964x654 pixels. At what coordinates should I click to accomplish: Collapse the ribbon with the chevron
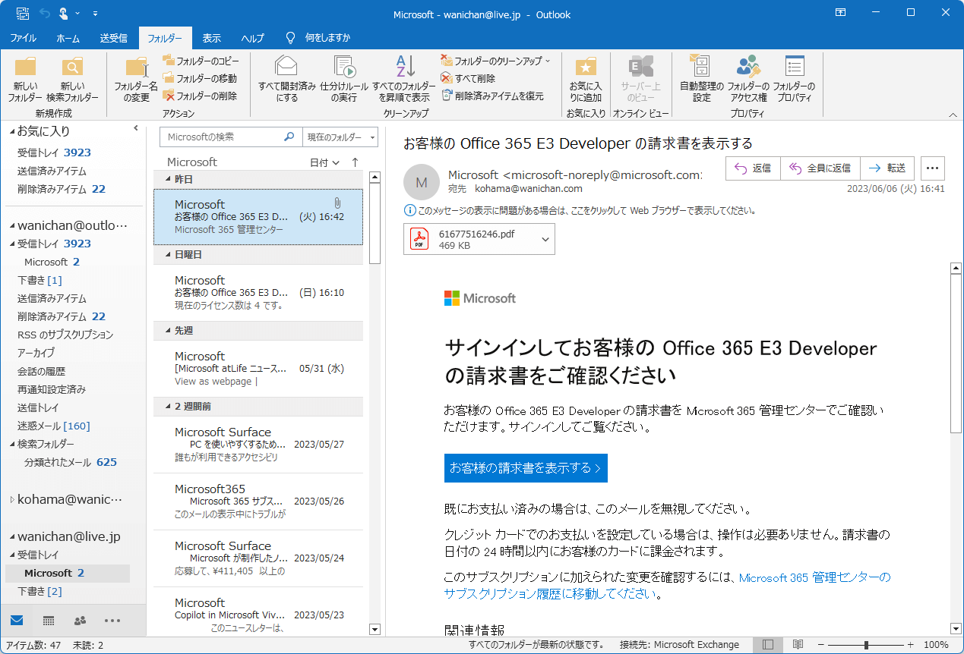coord(953,115)
